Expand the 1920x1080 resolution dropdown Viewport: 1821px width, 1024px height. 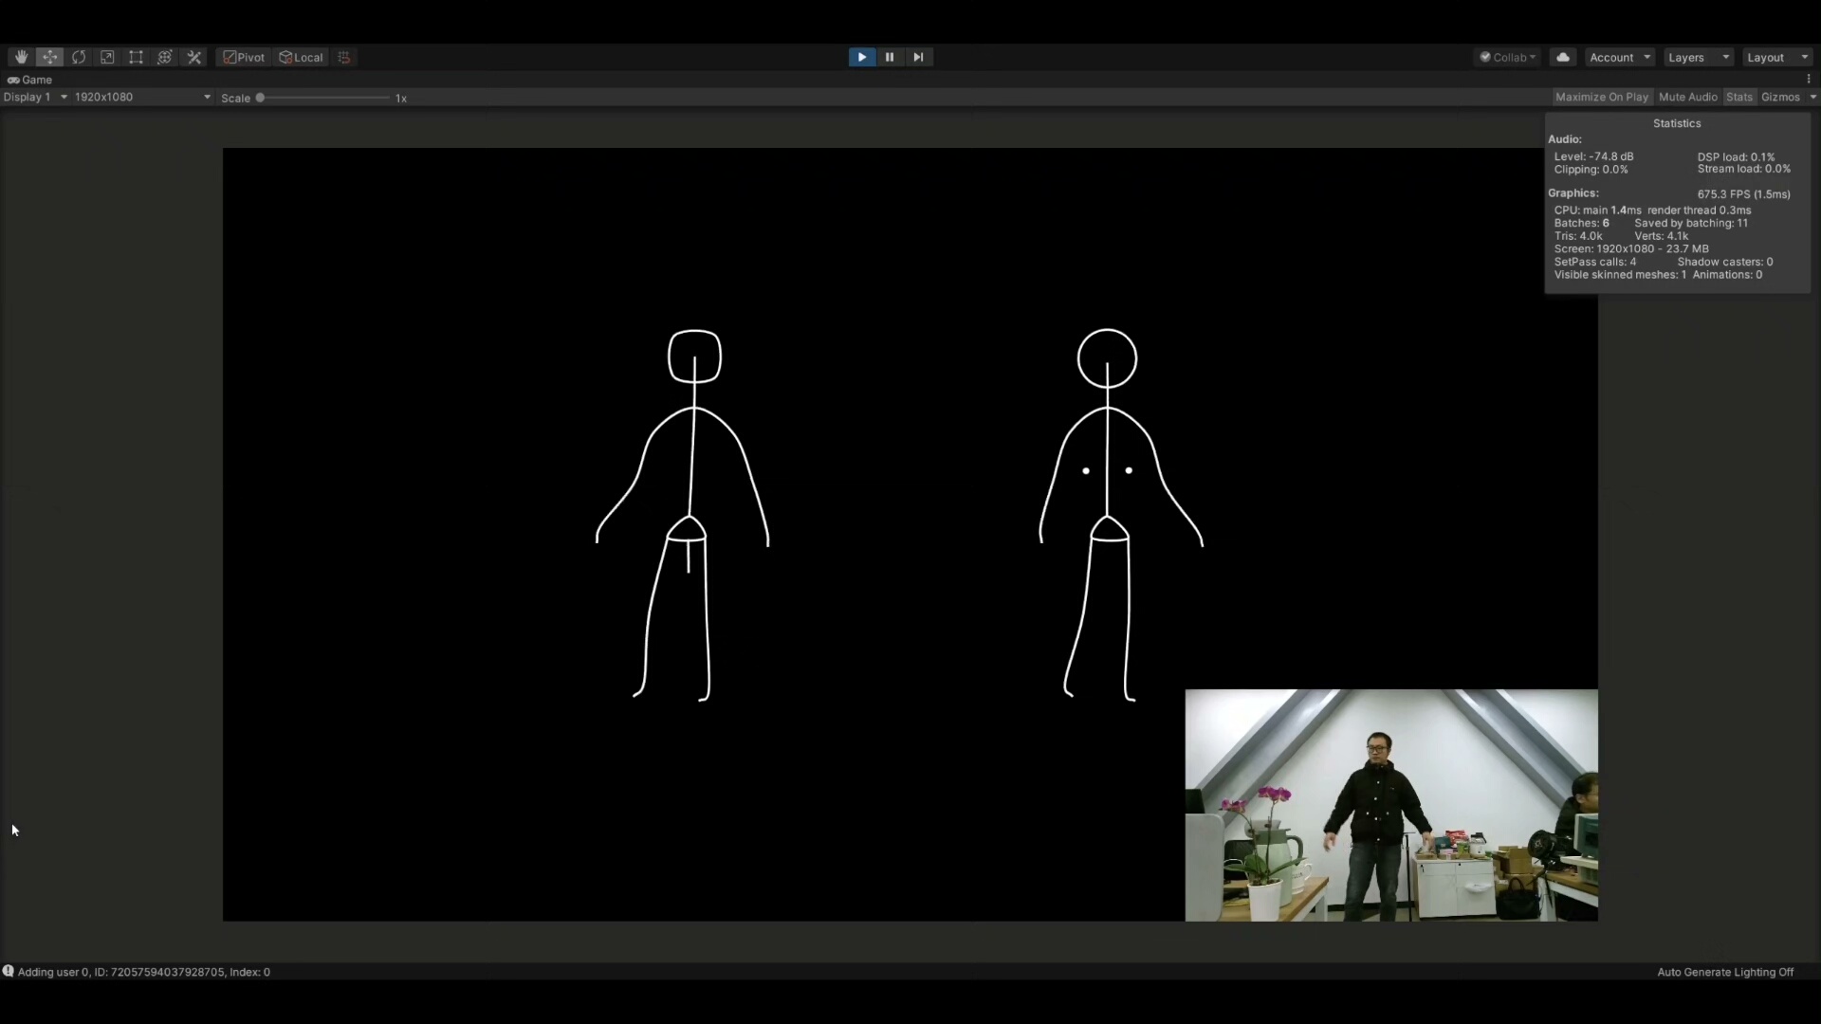(x=142, y=98)
